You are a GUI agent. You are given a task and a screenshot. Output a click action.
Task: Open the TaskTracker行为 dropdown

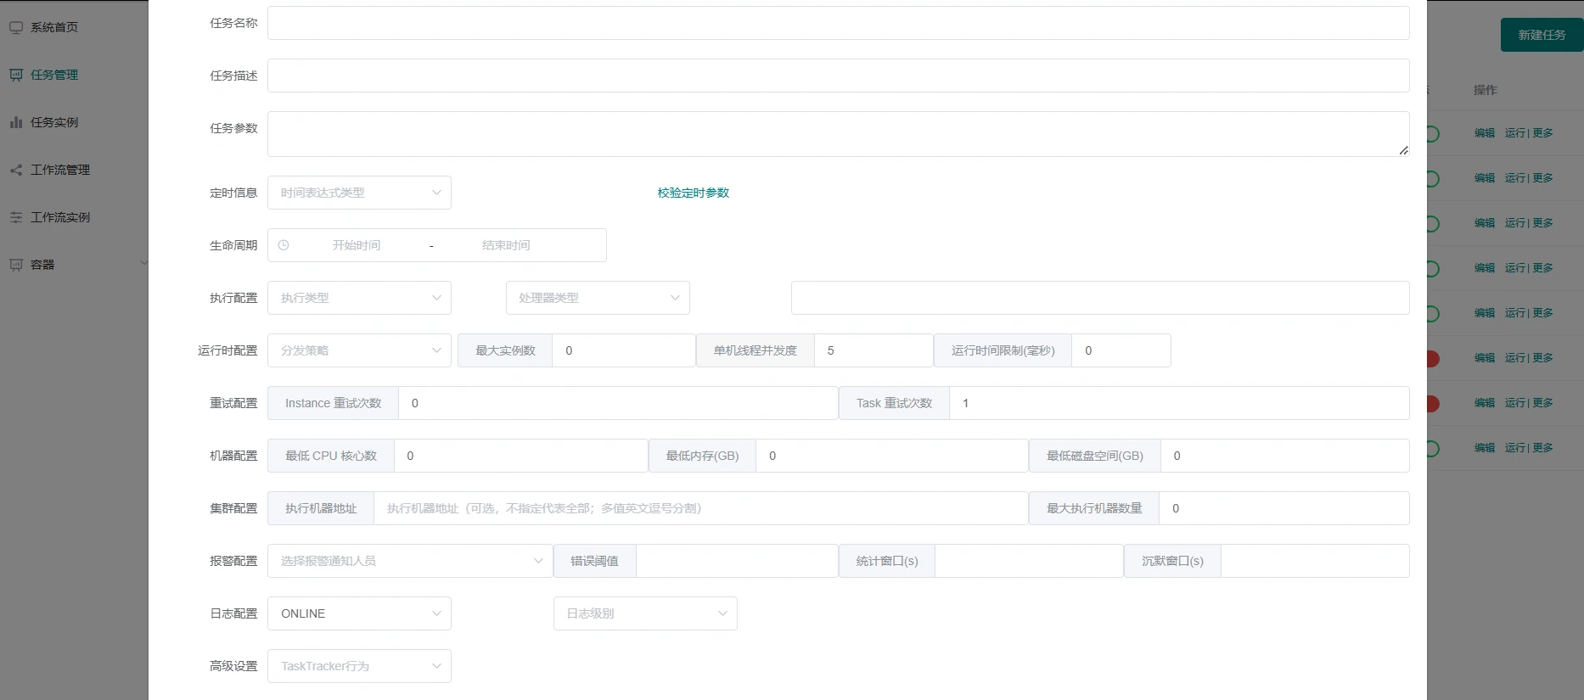(359, 666)
